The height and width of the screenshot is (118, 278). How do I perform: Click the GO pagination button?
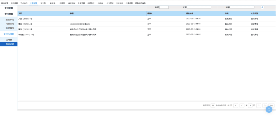[x=271, y=105]
